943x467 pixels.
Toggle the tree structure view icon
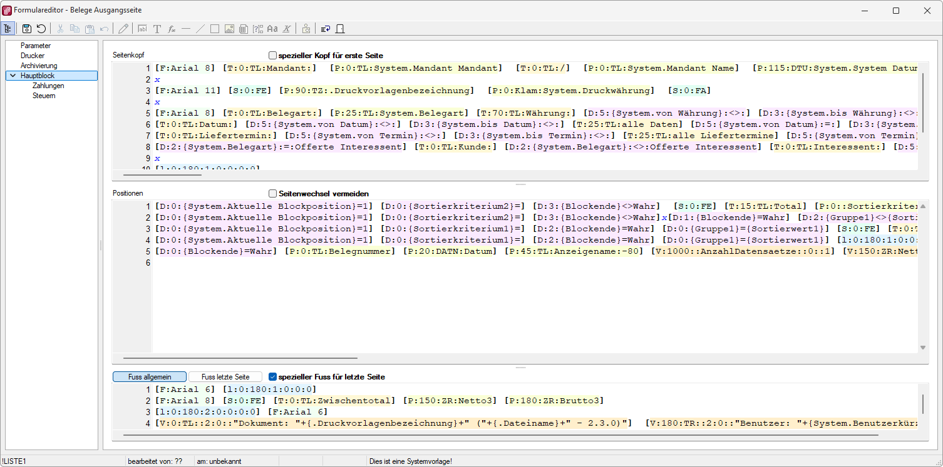[8, 28]
